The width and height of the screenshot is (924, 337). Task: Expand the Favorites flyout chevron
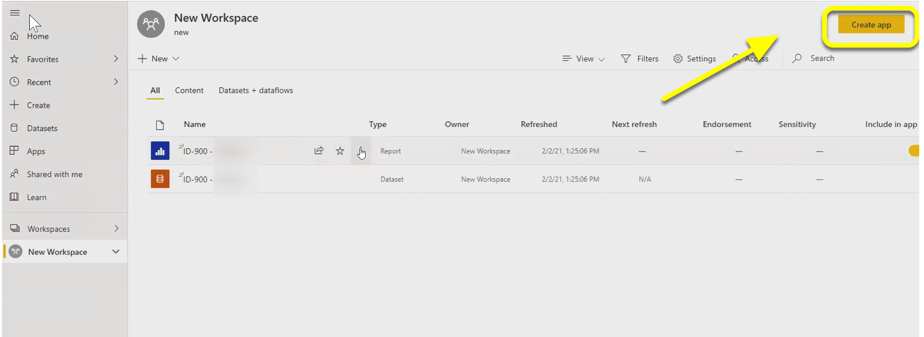(116, 58)
